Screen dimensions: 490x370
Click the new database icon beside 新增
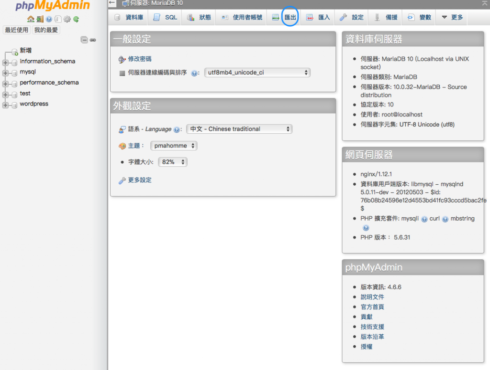15,52
